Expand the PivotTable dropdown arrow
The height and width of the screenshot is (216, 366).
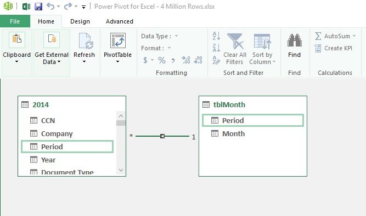[x=117, y=62]
